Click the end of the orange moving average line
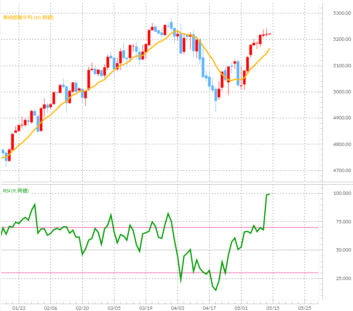 coord(270,49)
